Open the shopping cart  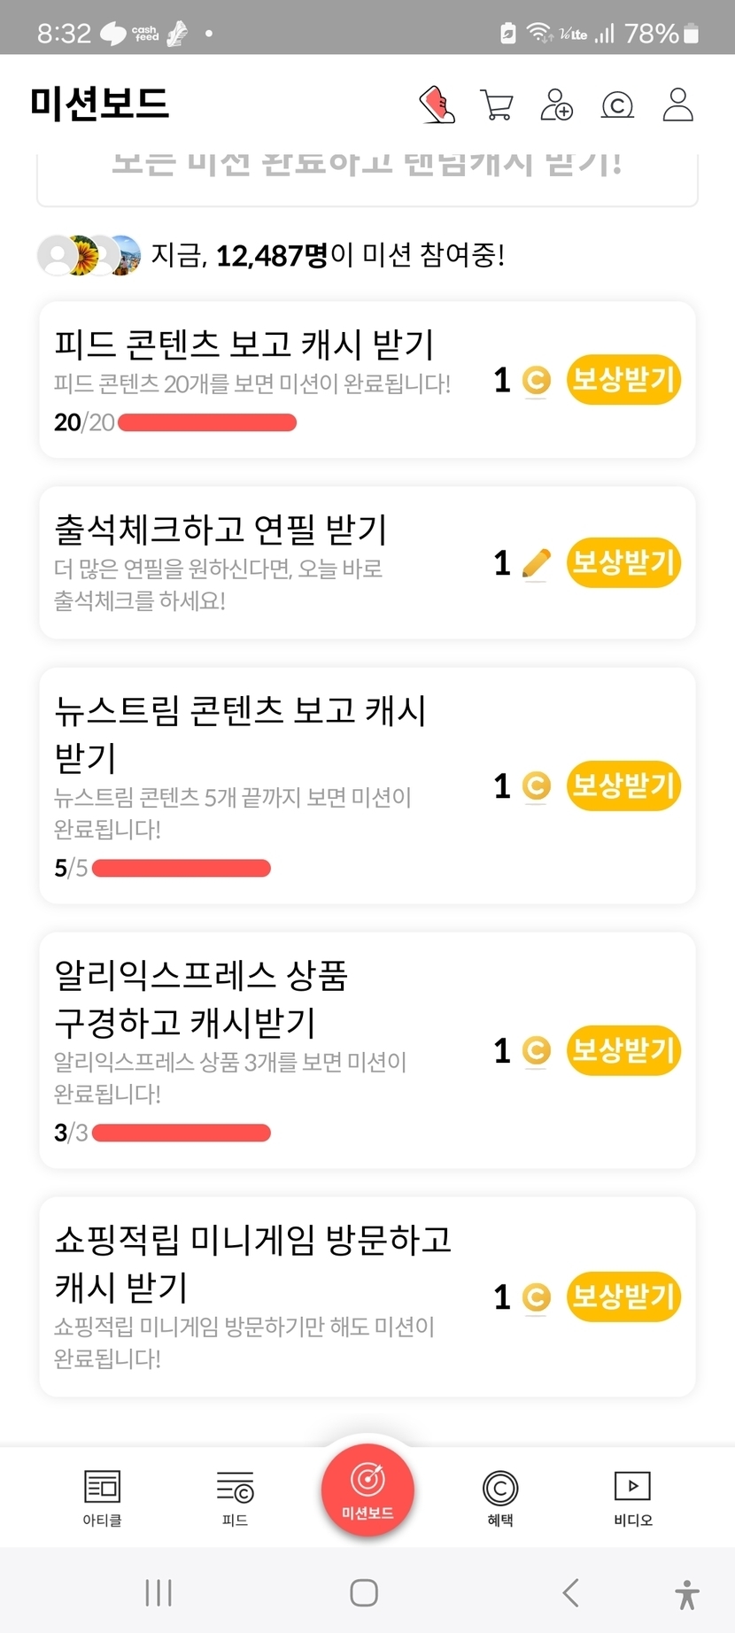pos(497,104)
